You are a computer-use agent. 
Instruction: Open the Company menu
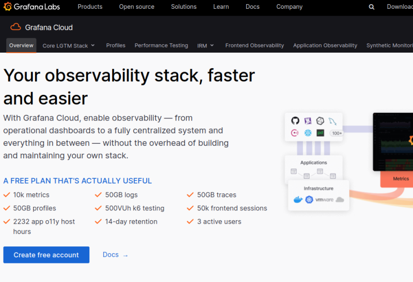coord(290,7)
